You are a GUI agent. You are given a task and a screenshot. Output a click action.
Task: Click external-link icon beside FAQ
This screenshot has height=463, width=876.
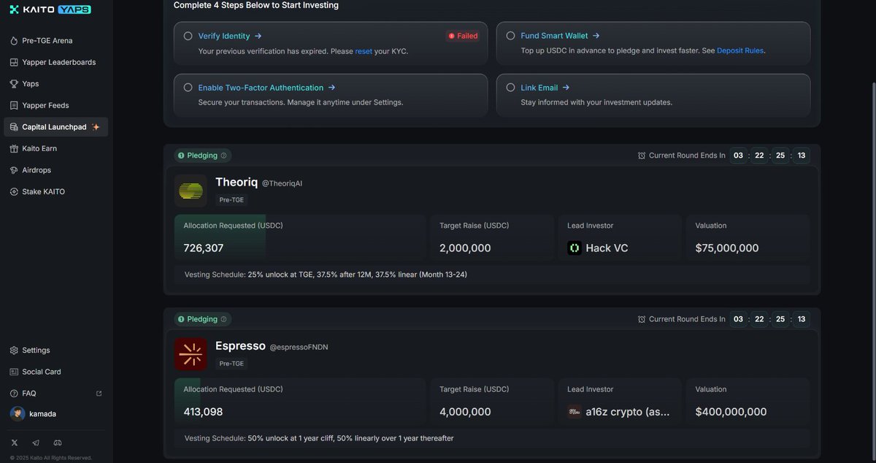click(x=99, y=394)
